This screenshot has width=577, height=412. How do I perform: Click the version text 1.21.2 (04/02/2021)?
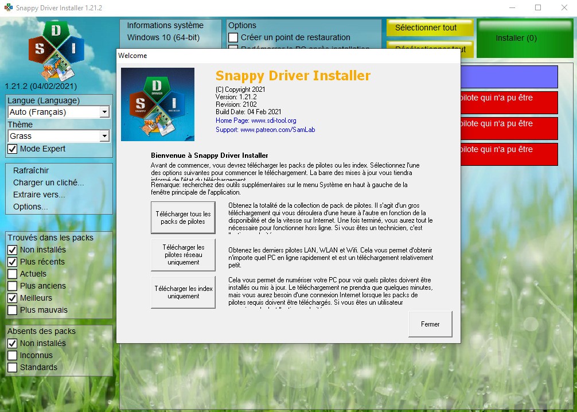41,86
